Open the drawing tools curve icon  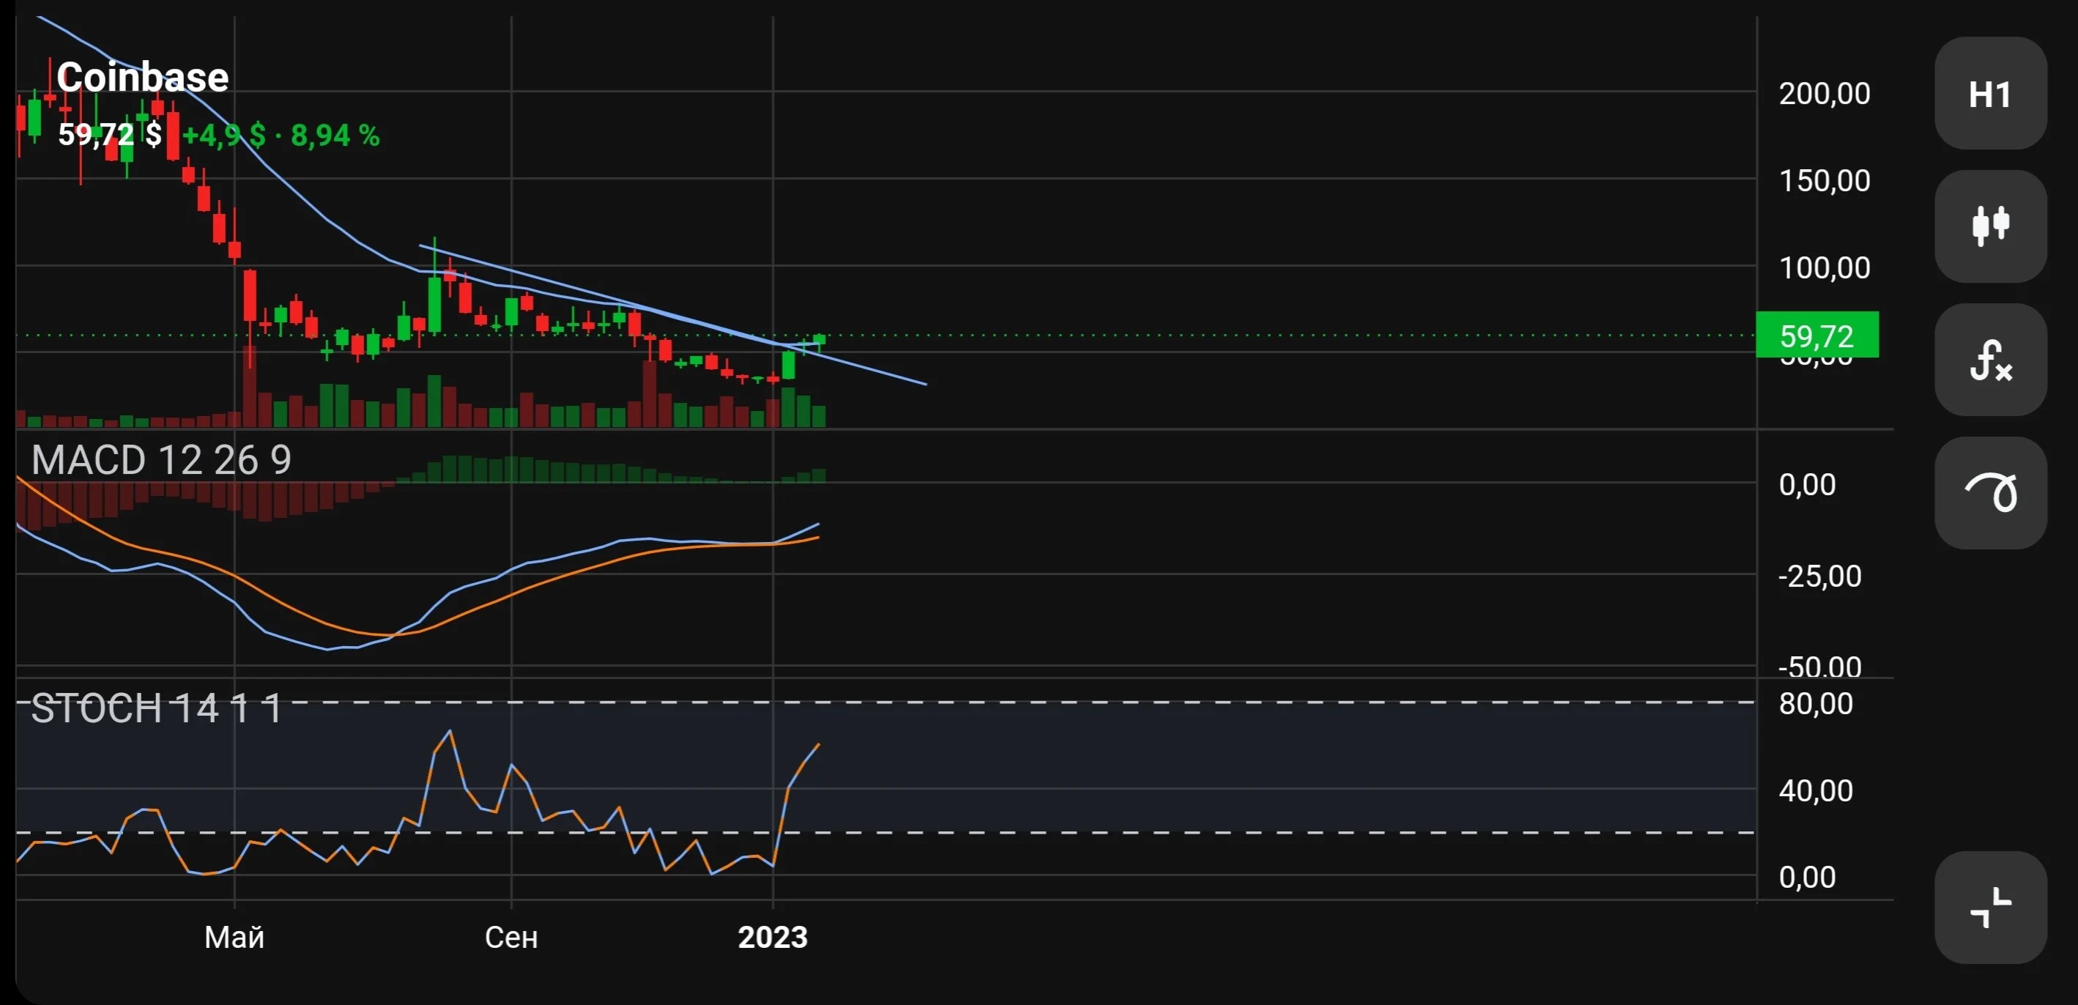1990,493
